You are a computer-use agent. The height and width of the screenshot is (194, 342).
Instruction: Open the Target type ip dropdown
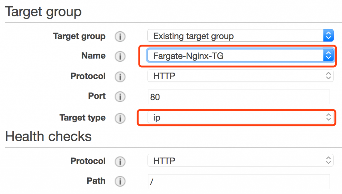point(240,118)
